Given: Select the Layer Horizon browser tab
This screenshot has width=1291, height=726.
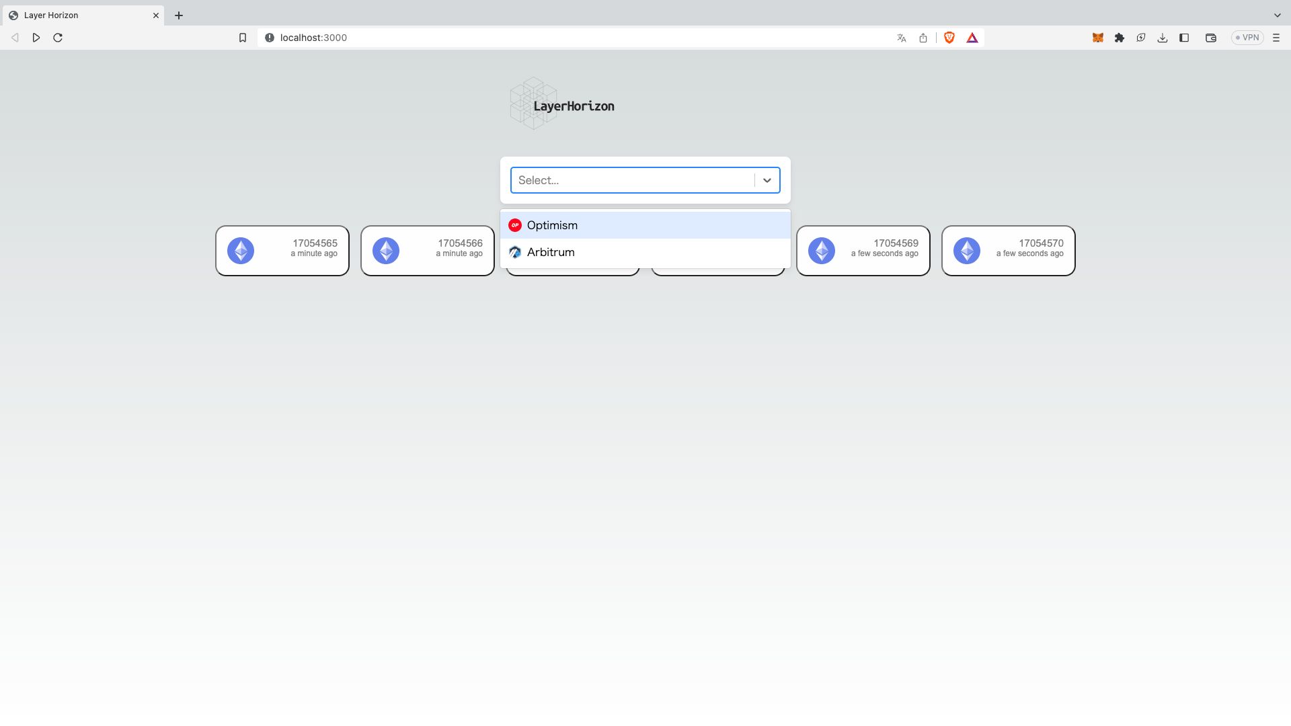Looking at the screenshot, I should pyautogui.click(x=82, y=15).
